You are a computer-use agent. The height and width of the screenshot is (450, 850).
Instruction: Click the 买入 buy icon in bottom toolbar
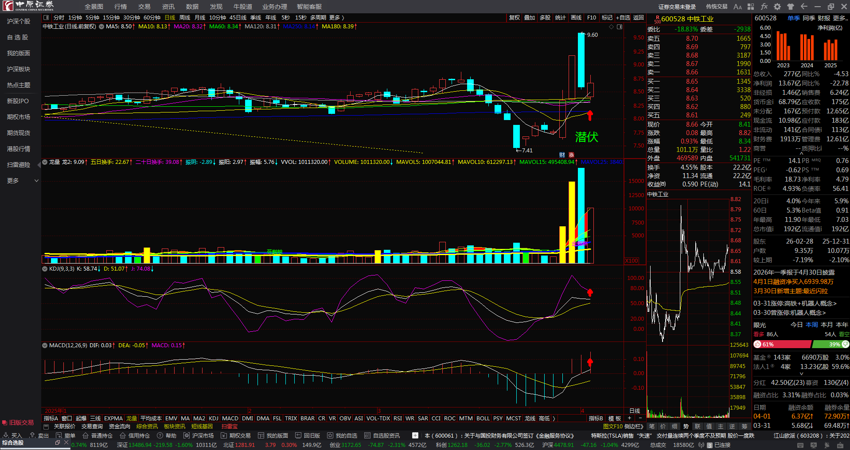(x=6, y=435)
